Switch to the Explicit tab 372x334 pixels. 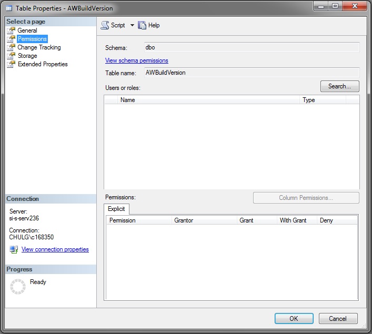[116, 209]
